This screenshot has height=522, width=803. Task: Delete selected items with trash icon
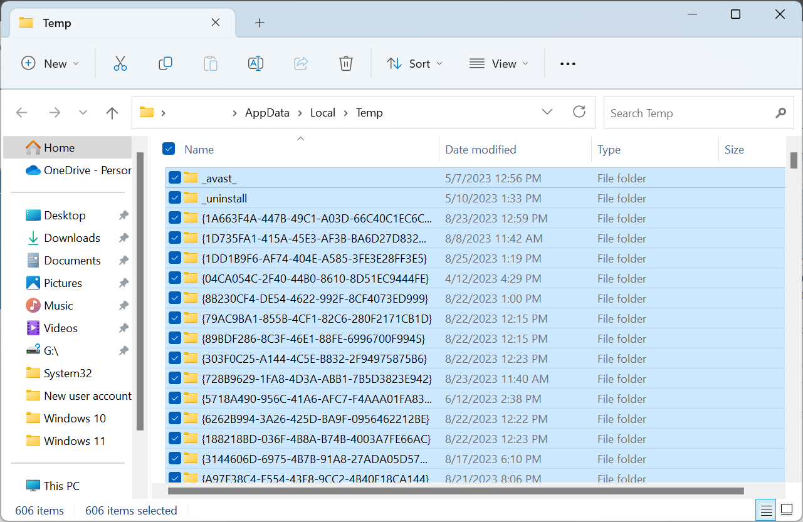(x=346, y=63)
